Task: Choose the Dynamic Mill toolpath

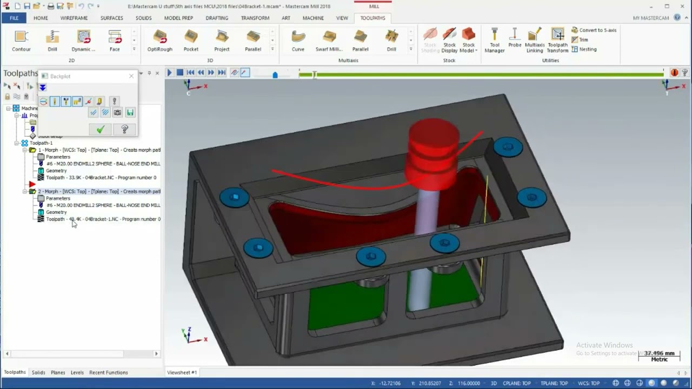Action: 83,41
